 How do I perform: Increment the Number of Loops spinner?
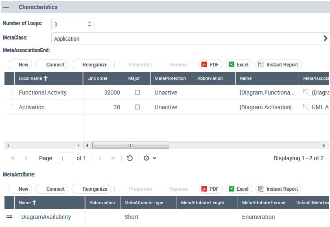(90, 22)
